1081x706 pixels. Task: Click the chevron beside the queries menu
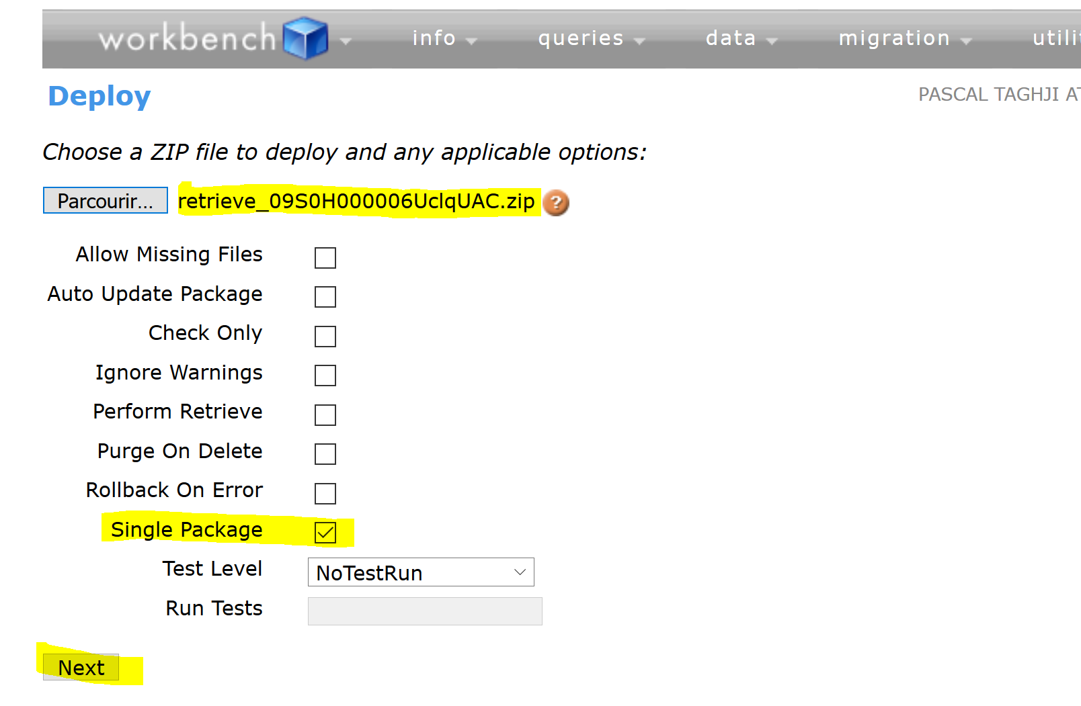(x=640, y=40)
